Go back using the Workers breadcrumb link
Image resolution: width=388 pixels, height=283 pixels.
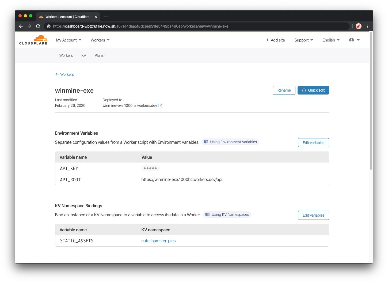click(67, 74)
